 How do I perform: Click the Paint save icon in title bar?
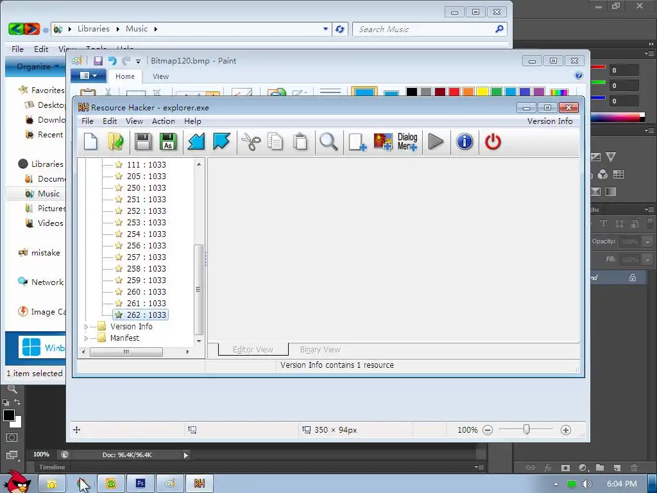tap(98, 61)
